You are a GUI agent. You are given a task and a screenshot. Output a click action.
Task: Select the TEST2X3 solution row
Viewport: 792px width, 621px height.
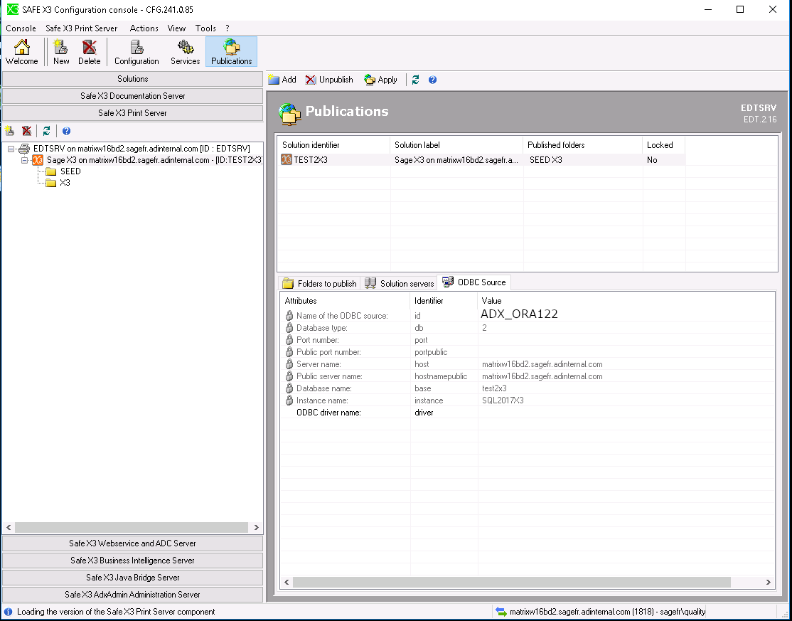[x=311, y=160]
